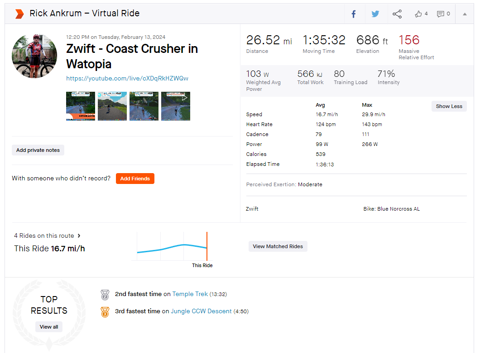480x353 pixels.
Task: Give kudos with the thumbs-up icon
Action: point(418,14)
